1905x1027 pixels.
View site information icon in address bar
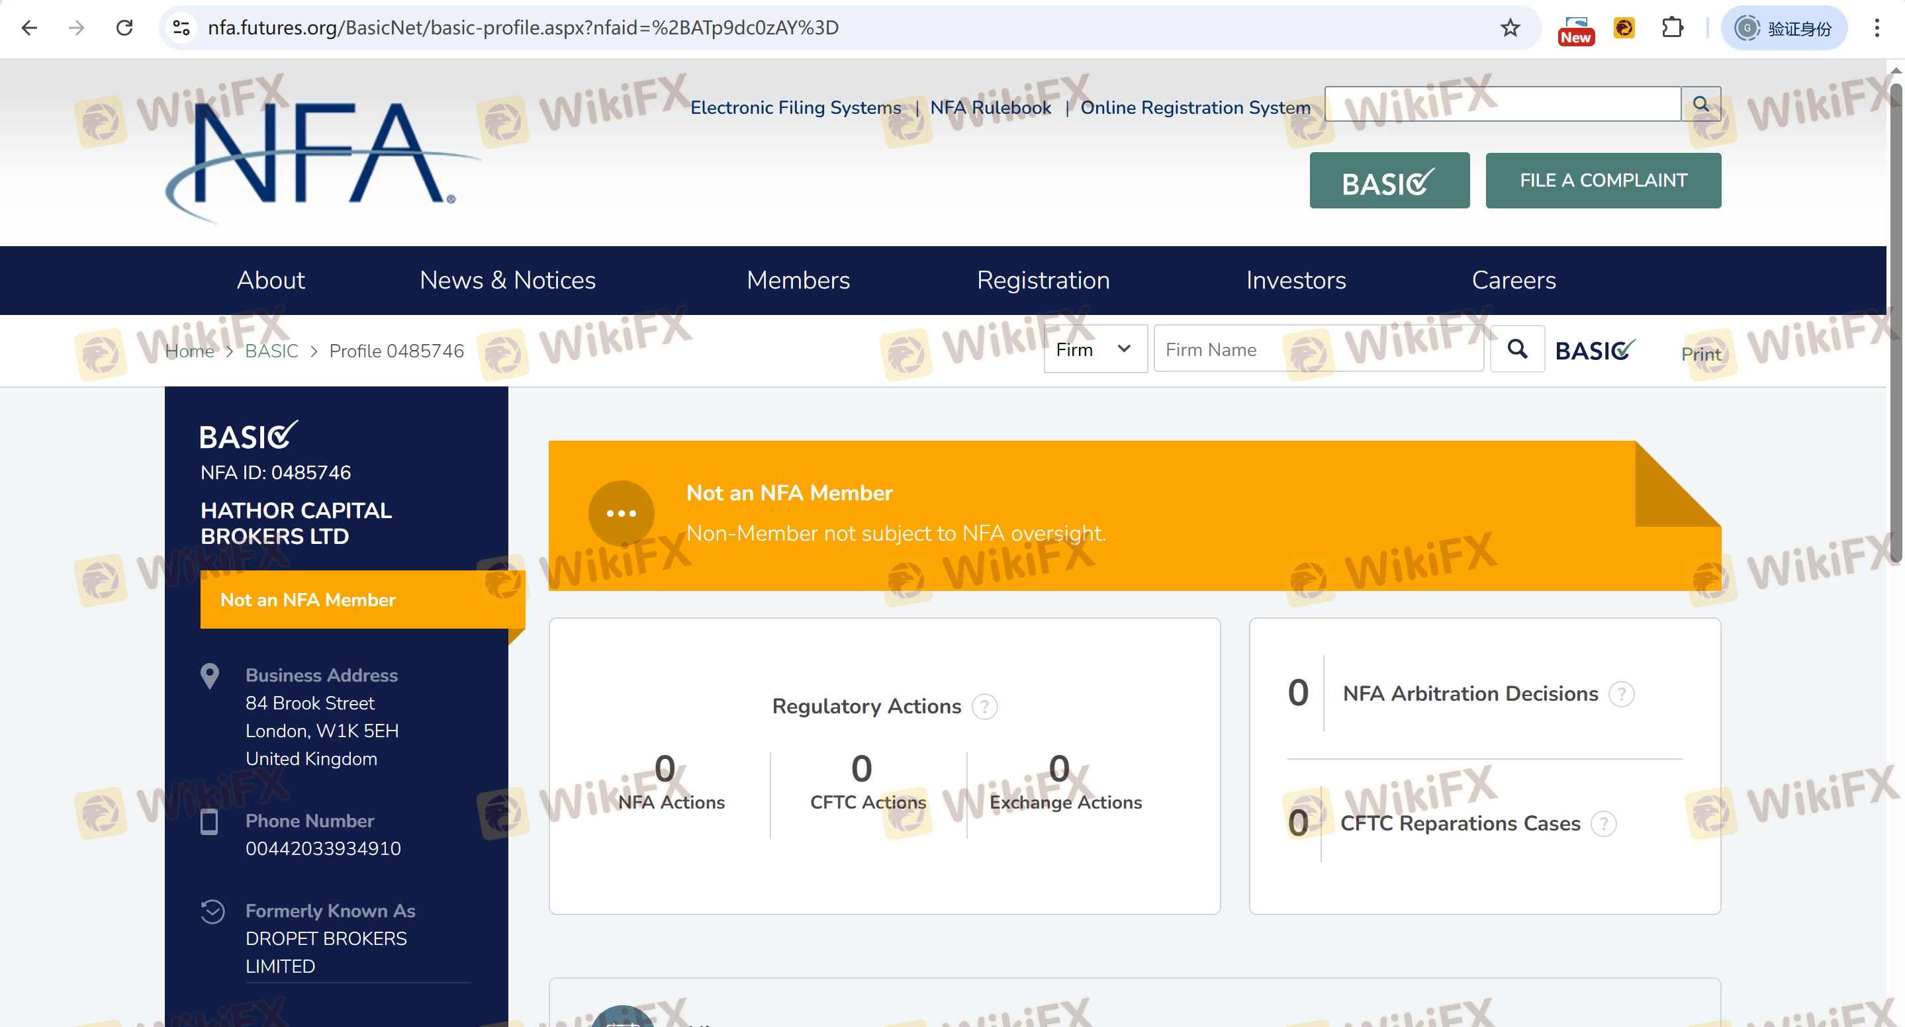point(181,28)
